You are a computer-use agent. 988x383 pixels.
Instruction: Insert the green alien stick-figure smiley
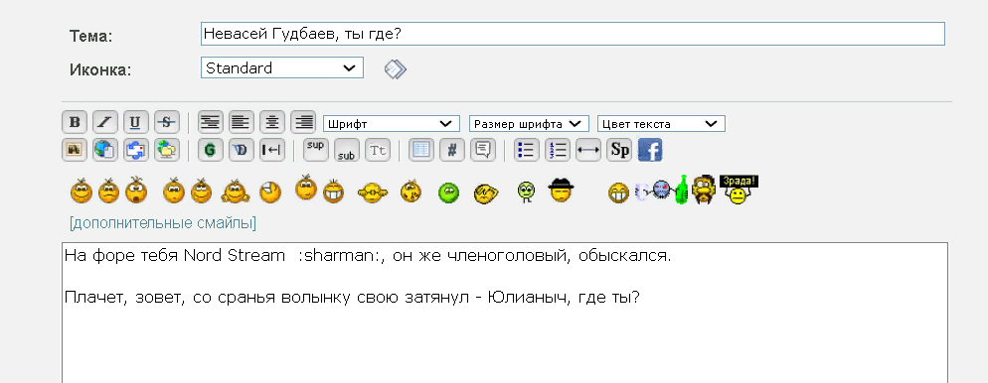526,191
